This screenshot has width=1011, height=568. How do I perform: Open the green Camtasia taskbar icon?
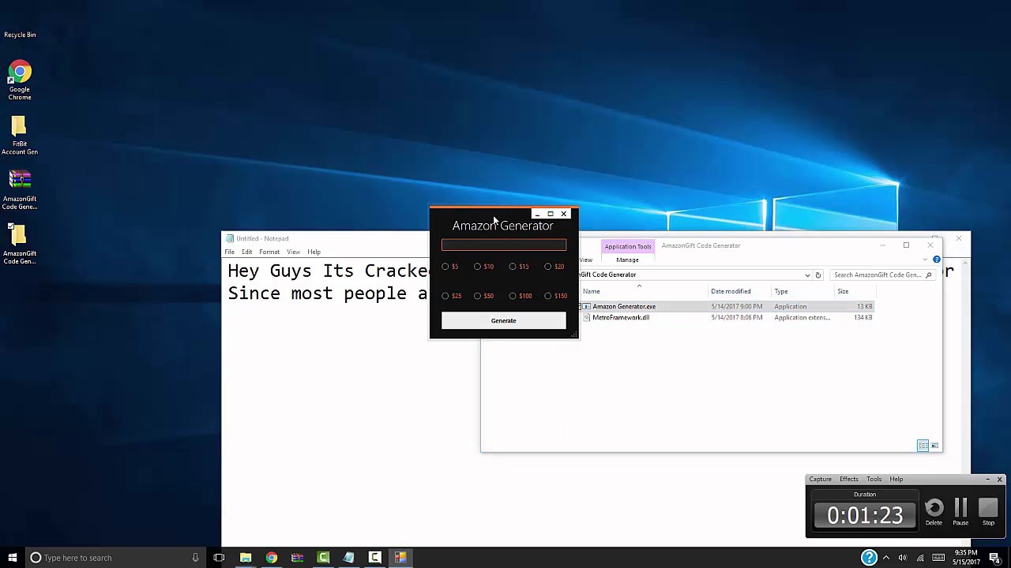323,558
